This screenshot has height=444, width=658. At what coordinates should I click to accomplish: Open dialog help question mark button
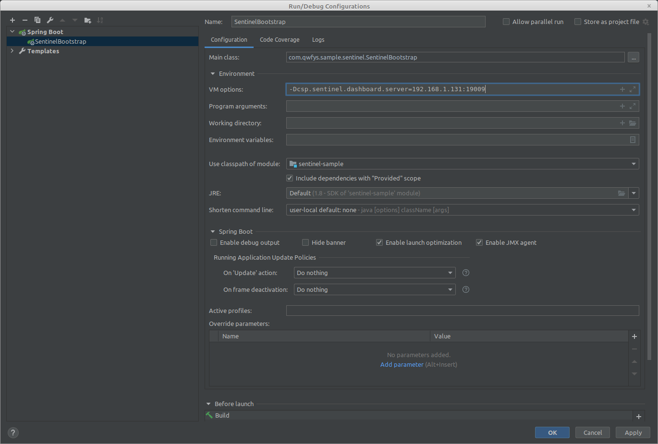pyautogui.click(x=13, y=432)
